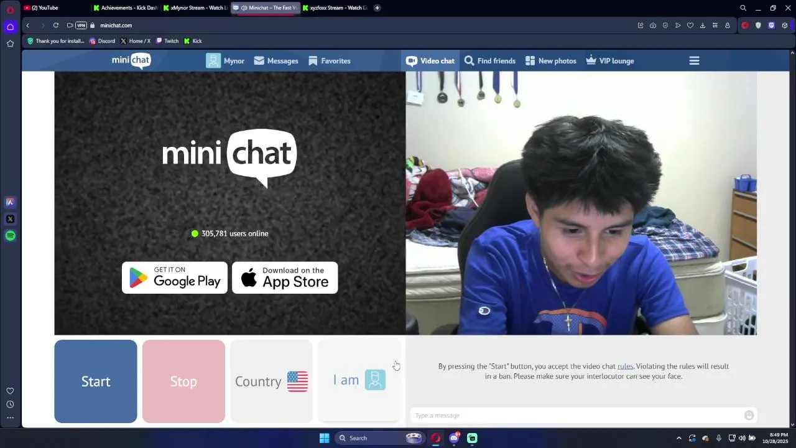This screenshot has width=796, height=448.
Task: Open the Mynor profile menu item
Action: click(x=225, y=61)
